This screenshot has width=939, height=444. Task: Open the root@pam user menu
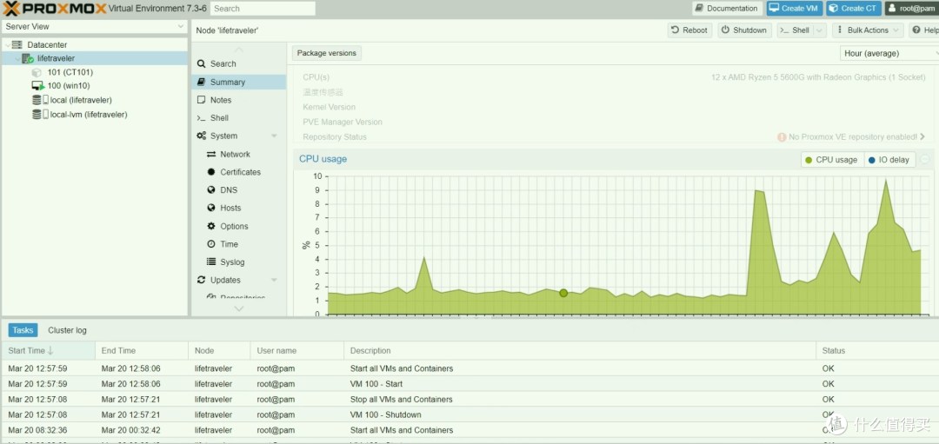coord(912,9)
